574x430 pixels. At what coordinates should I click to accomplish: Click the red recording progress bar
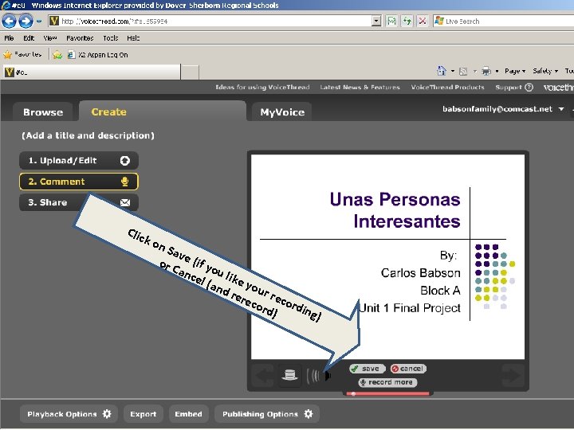(387, 394)
